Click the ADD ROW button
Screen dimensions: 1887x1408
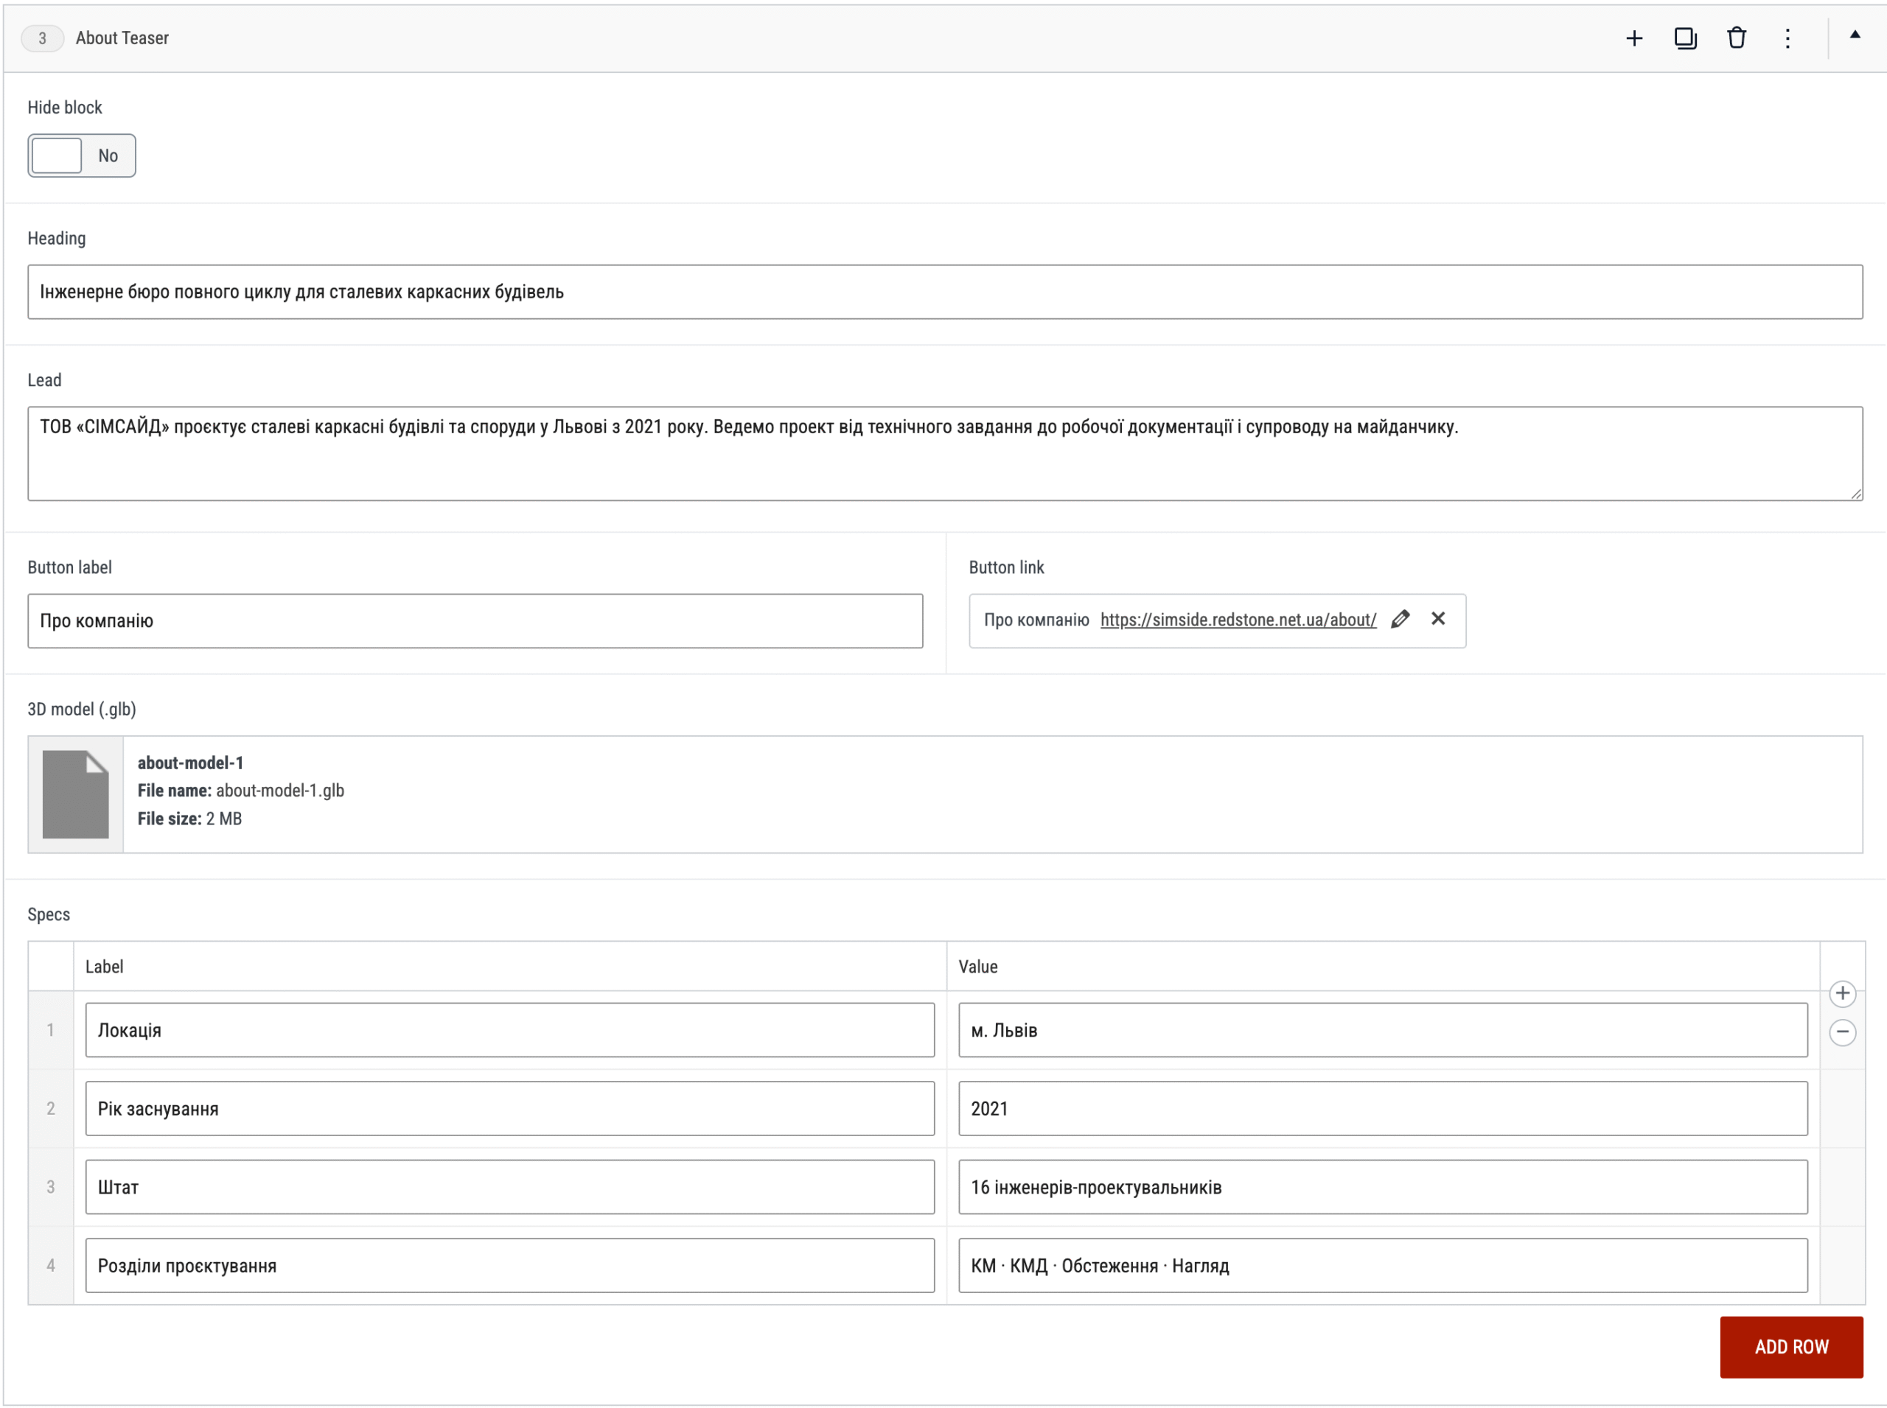1790,1347
